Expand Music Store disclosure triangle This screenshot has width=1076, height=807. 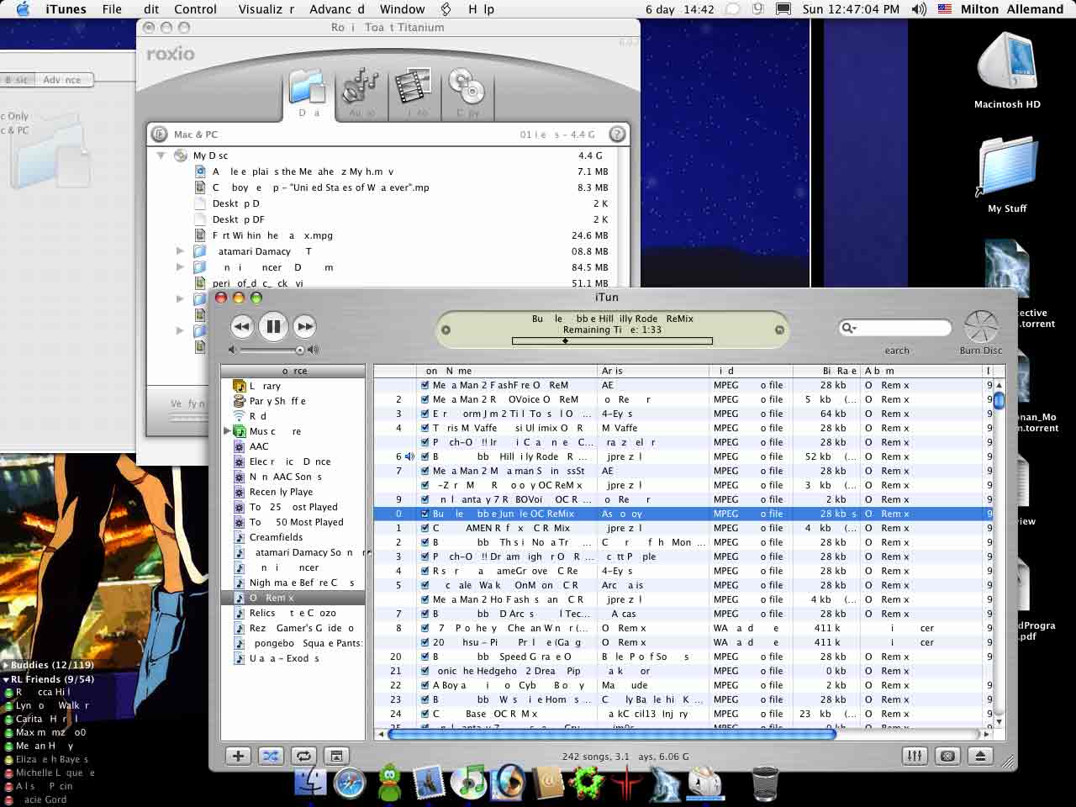pyautogui.click(x=226, y=431)
